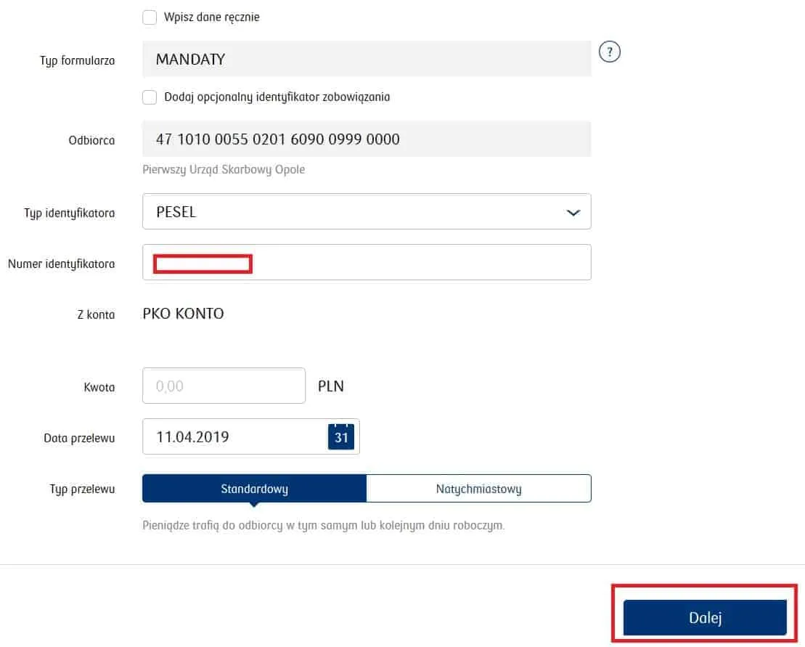Open the Typ identyfikatora dropdown
Viewport: 805px width, 647px height.
tap(367, 212)
